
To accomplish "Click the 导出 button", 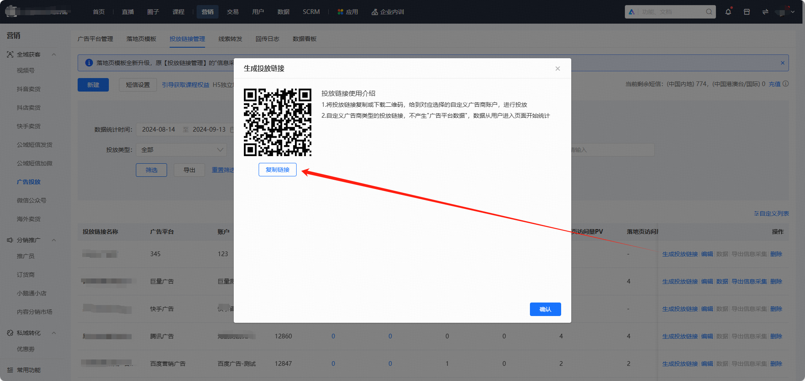I will point(189,170).
